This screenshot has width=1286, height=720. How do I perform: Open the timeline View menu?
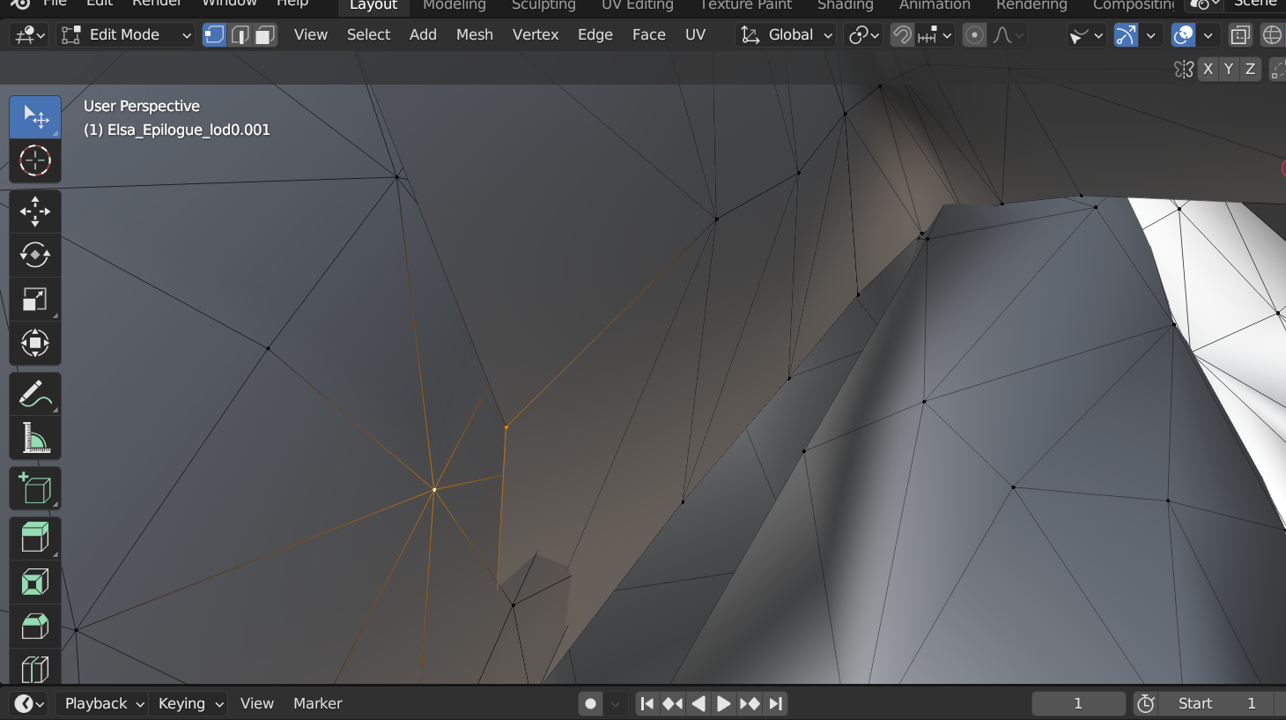[257, 703]
